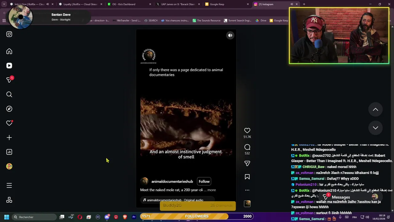The image size is (394, 222).
Task: Save the reel with the bookmark icon
Action: click(247, 177)
